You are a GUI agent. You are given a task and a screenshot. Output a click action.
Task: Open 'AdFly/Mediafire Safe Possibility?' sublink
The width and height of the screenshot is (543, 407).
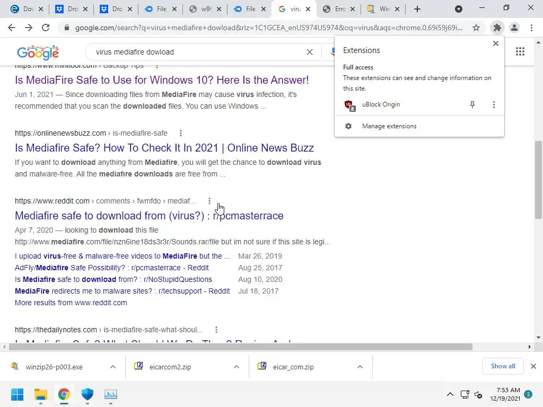click(111, 268)
